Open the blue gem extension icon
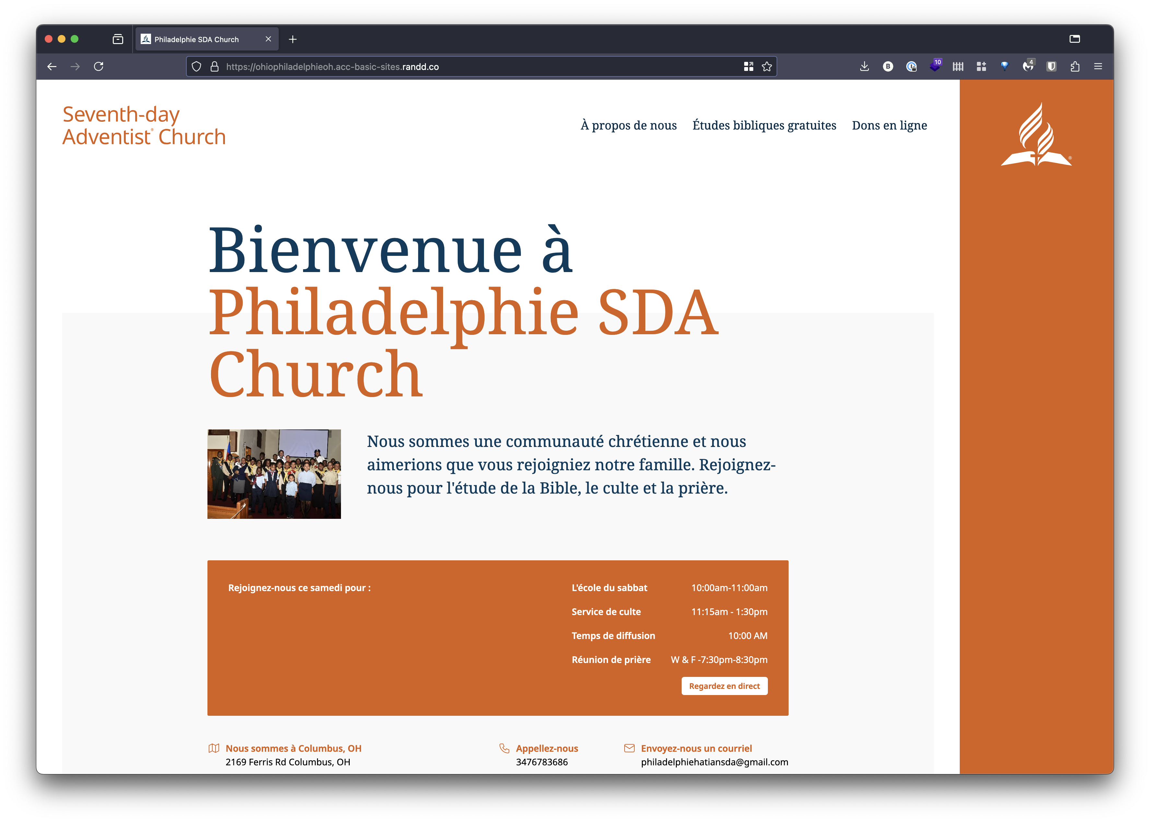This screenshot has width=1150, height=822. (1004, 66)
